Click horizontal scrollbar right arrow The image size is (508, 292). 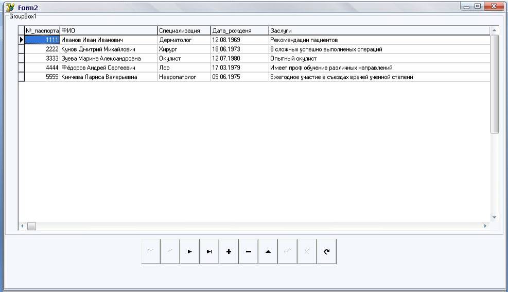pyautogui.click(x=485, y=226)
